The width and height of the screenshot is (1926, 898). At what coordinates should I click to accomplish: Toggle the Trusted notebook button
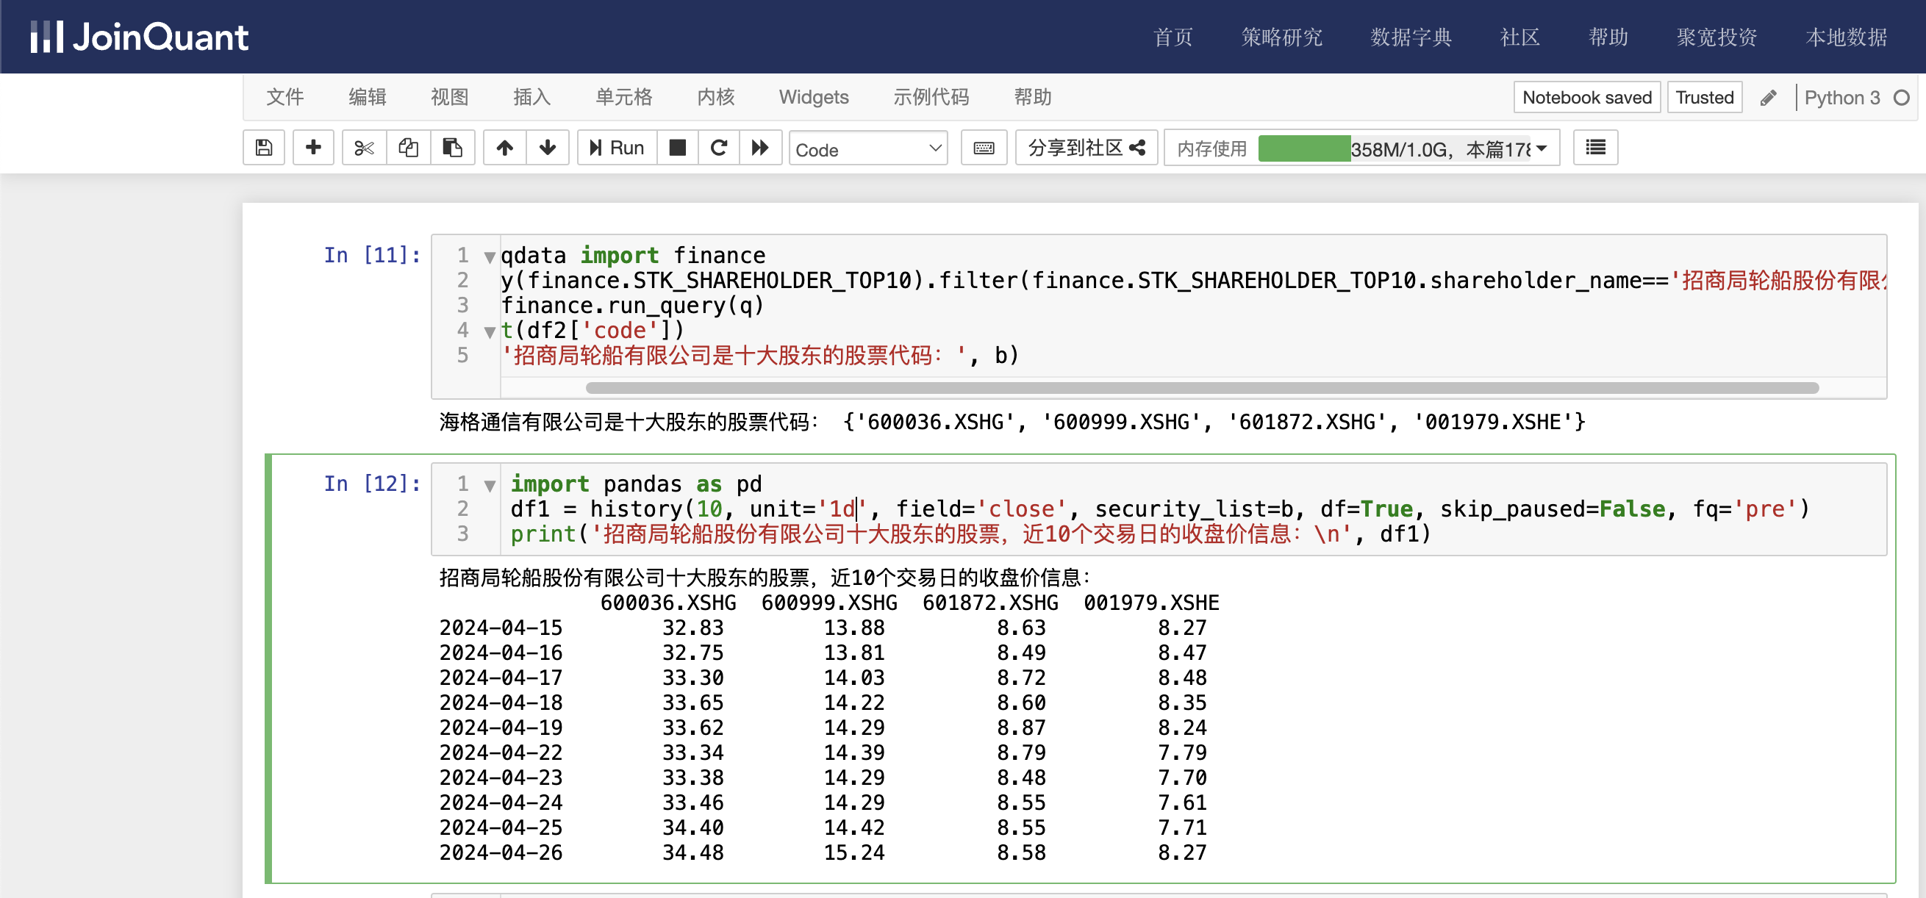1704,97
